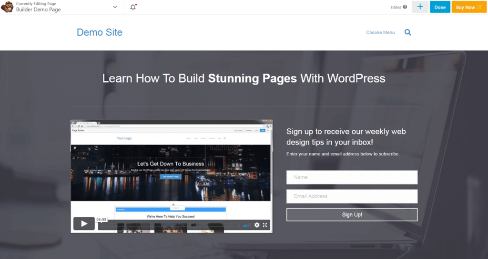This screenshot has height=259, width=488.
Task: Open the video settings gear
Action: point(257,225)
